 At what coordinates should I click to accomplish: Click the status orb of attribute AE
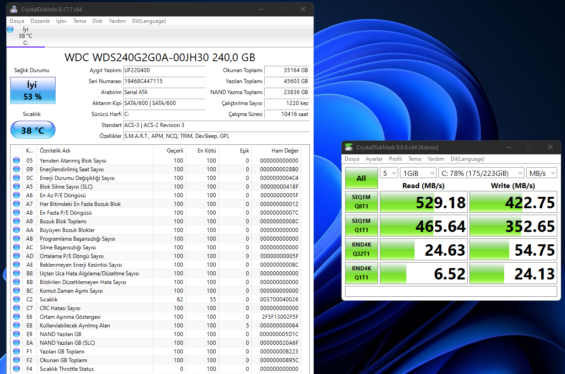pos(17,264)
